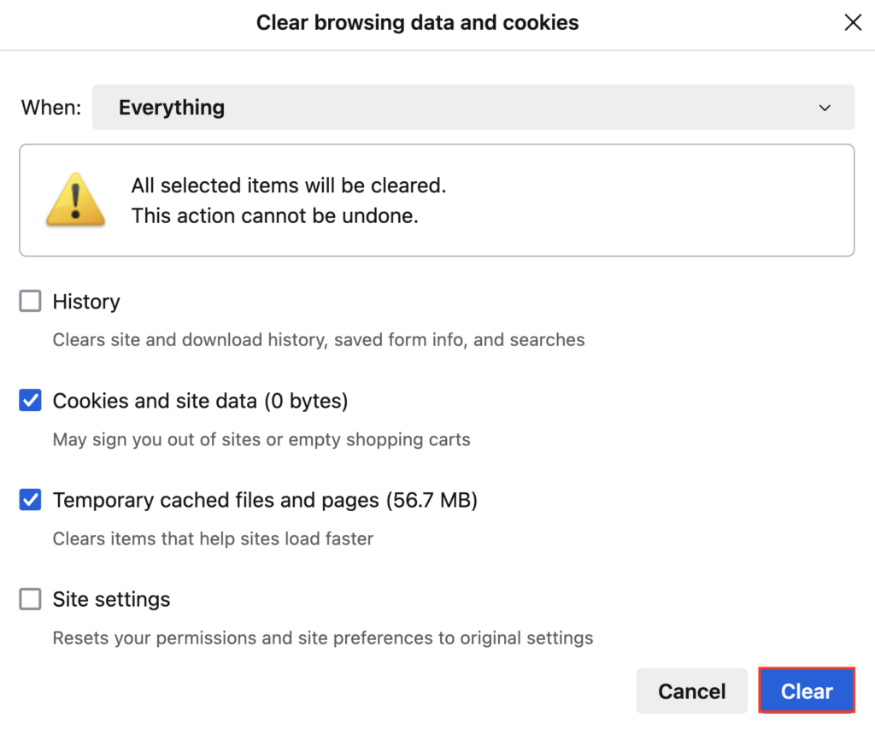Check the History checkbox
Viewport: 875px width, 729px height.
click(x=30, y=301)
